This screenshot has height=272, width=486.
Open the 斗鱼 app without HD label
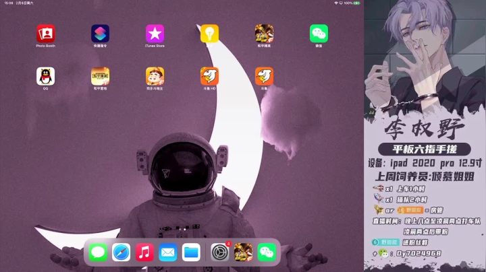tap(264, 76)
